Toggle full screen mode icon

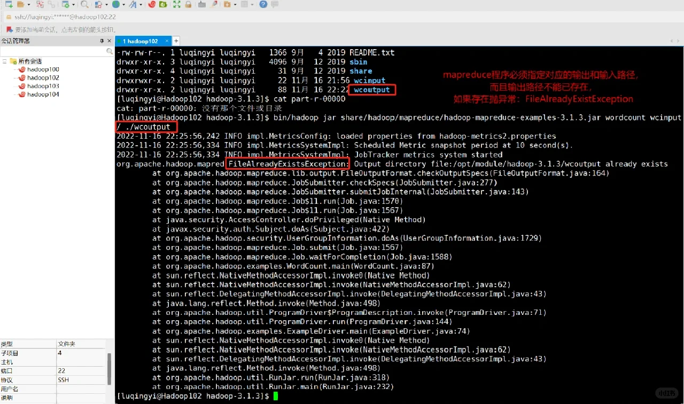(x=177, y=4)
